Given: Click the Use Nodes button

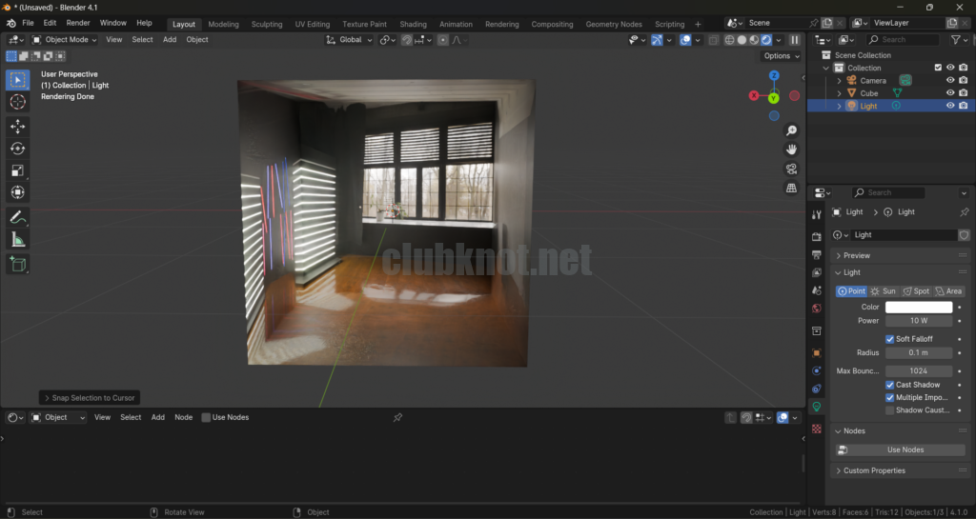Looking at the screenshot, I should (905, 449).
